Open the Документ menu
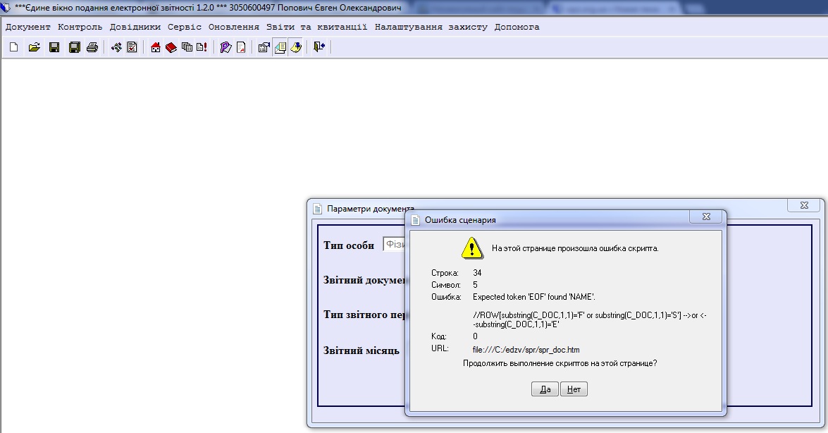The height and width of the screenshot is (433, 828). (28, 27)
